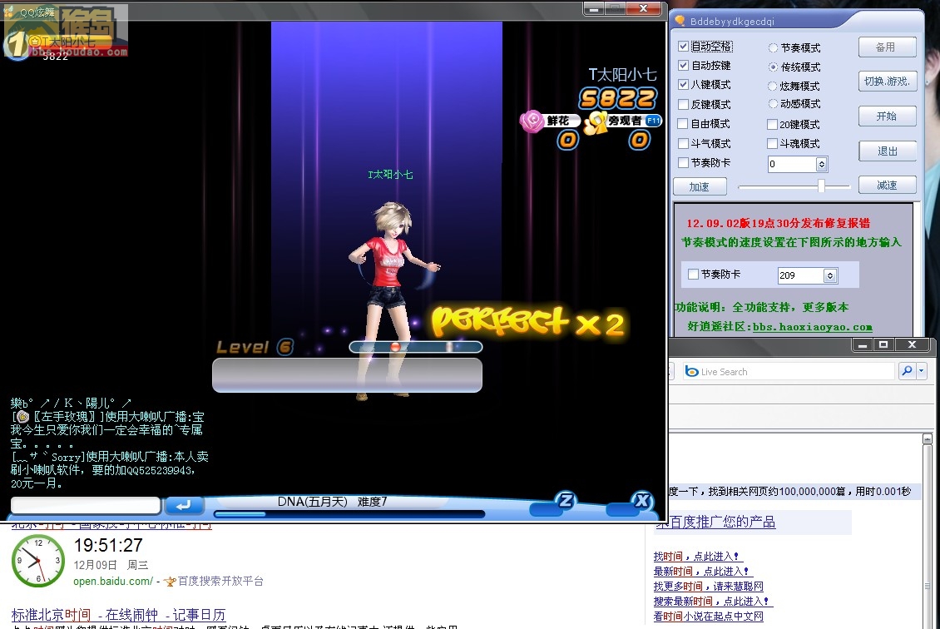Click the 备用 button
The height and width of the screenshot is (629, 940).
coord(888,47)
